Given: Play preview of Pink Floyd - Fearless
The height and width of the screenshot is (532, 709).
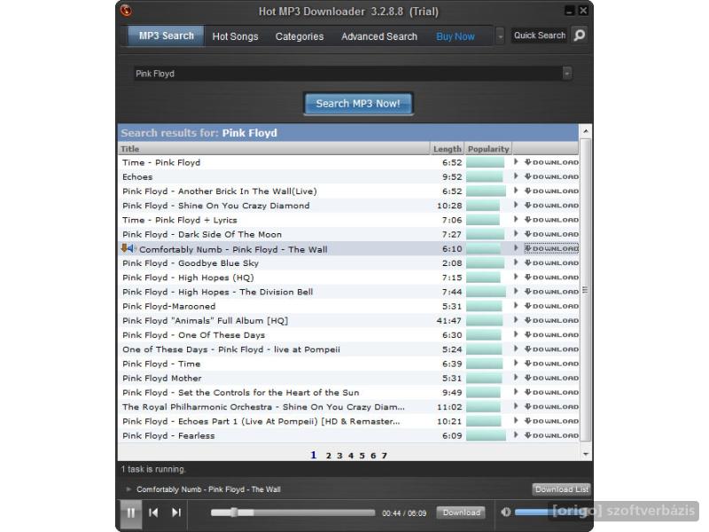Looking at the screenshot, I should pyautogui.click(x=516, y=435).
